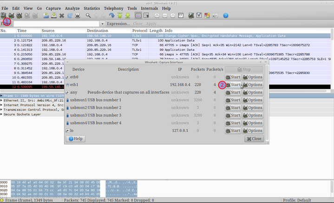
Task: Click the Source column header
Action: [x=63, y=31]
